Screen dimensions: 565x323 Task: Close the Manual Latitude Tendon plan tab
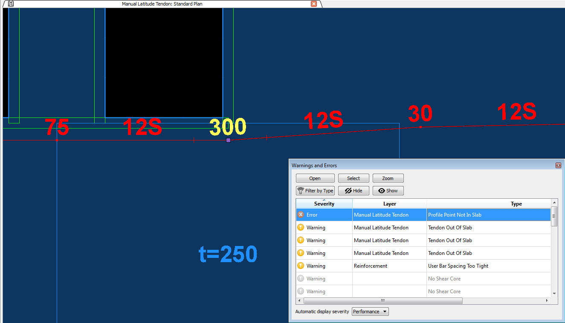[314, 4]
